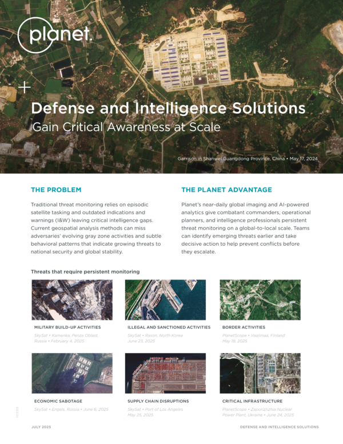This screenshot has height=444, width=343.
Task: Click the 'PlanetScope • Zaporizhzhia Nuclear' caption
Action: (x=258, y=412)
